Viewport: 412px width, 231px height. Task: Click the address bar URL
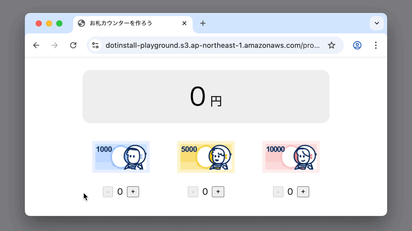(211, 45)
